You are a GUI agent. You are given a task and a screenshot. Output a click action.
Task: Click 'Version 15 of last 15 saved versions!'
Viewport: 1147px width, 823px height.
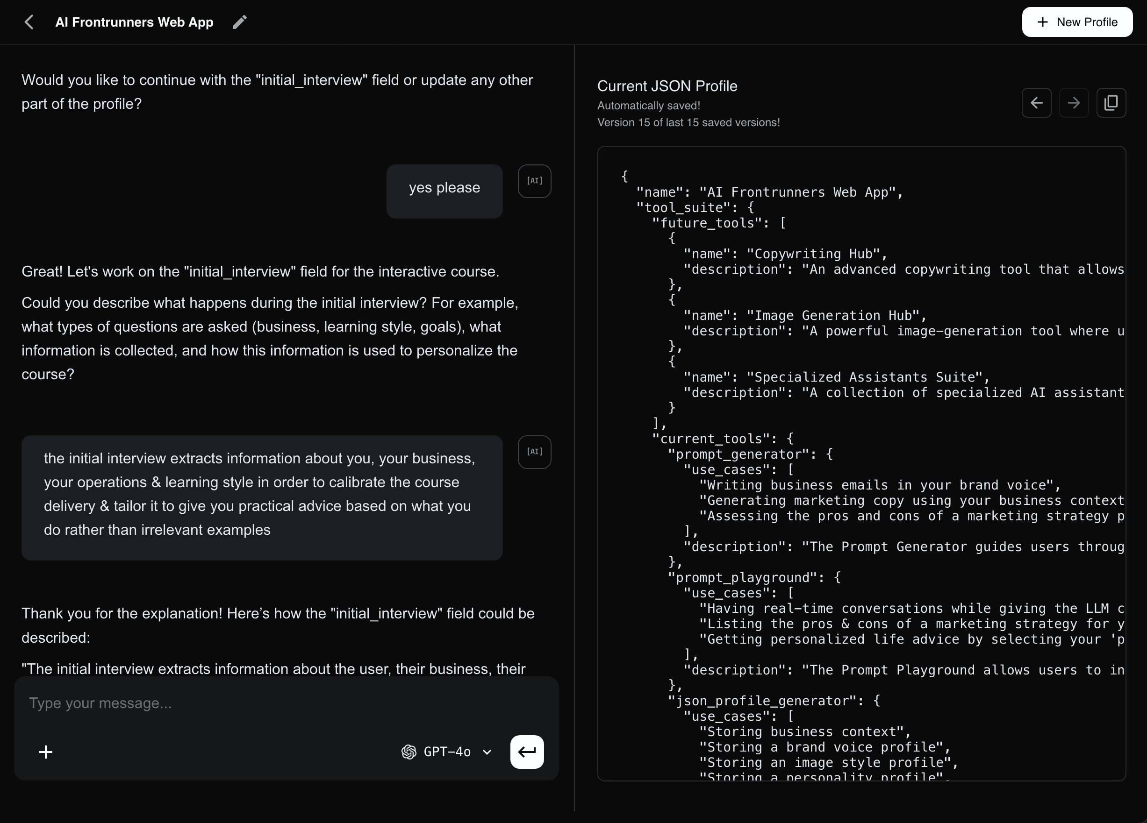[688, 122]
